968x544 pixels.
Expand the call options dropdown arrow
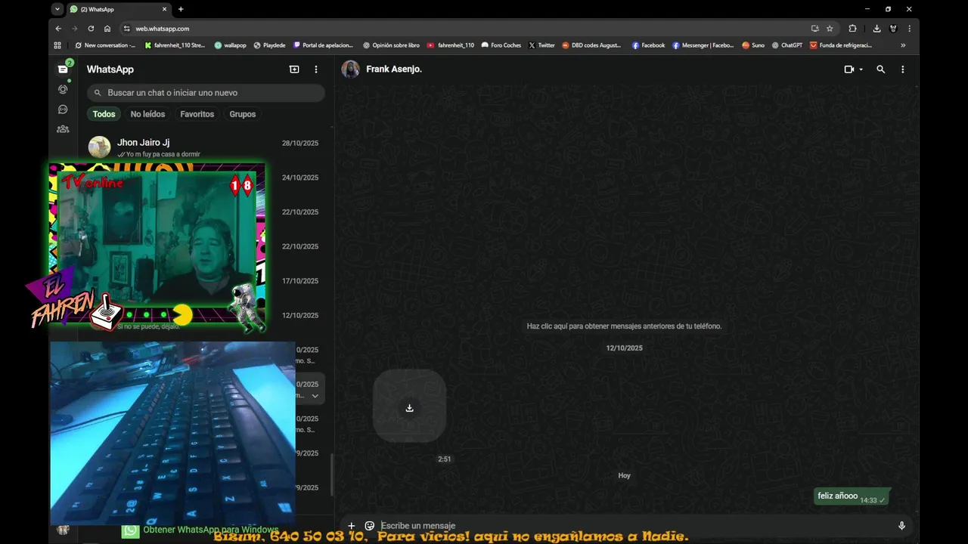point(861,70)
